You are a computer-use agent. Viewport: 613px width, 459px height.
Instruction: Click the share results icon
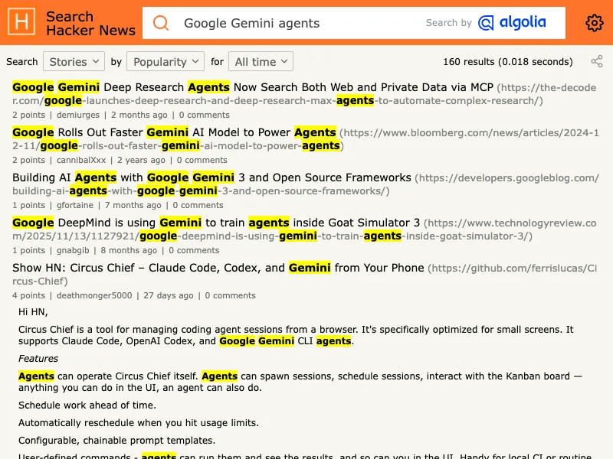point(597,61)
